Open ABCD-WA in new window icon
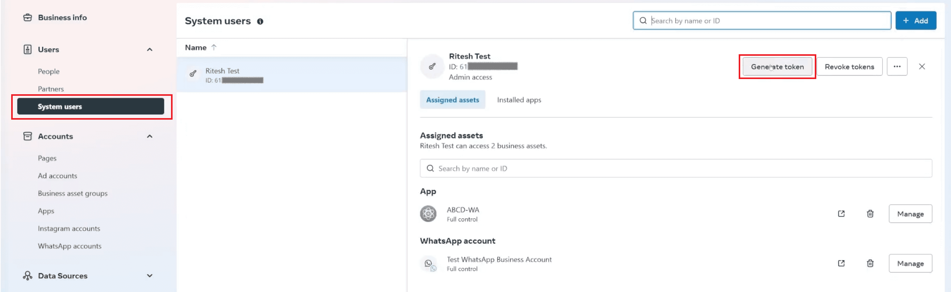Viewport: 951px width, 292px height. 841,214
